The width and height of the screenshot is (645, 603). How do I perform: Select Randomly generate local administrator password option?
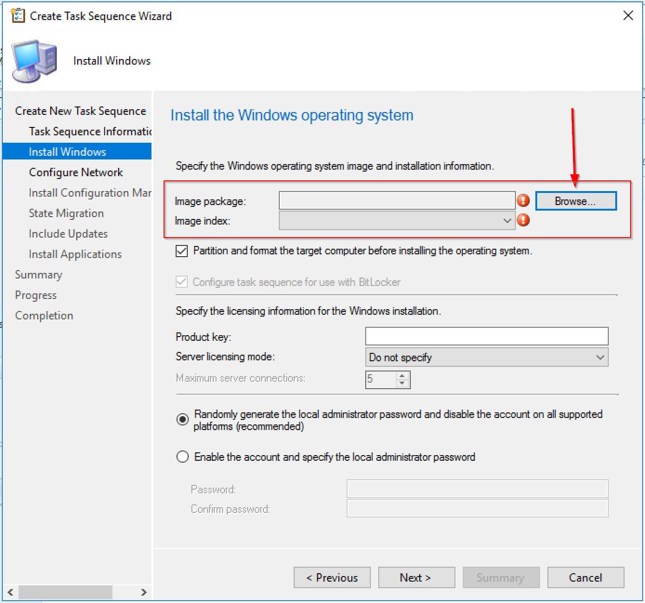click(x=183, y=419)
